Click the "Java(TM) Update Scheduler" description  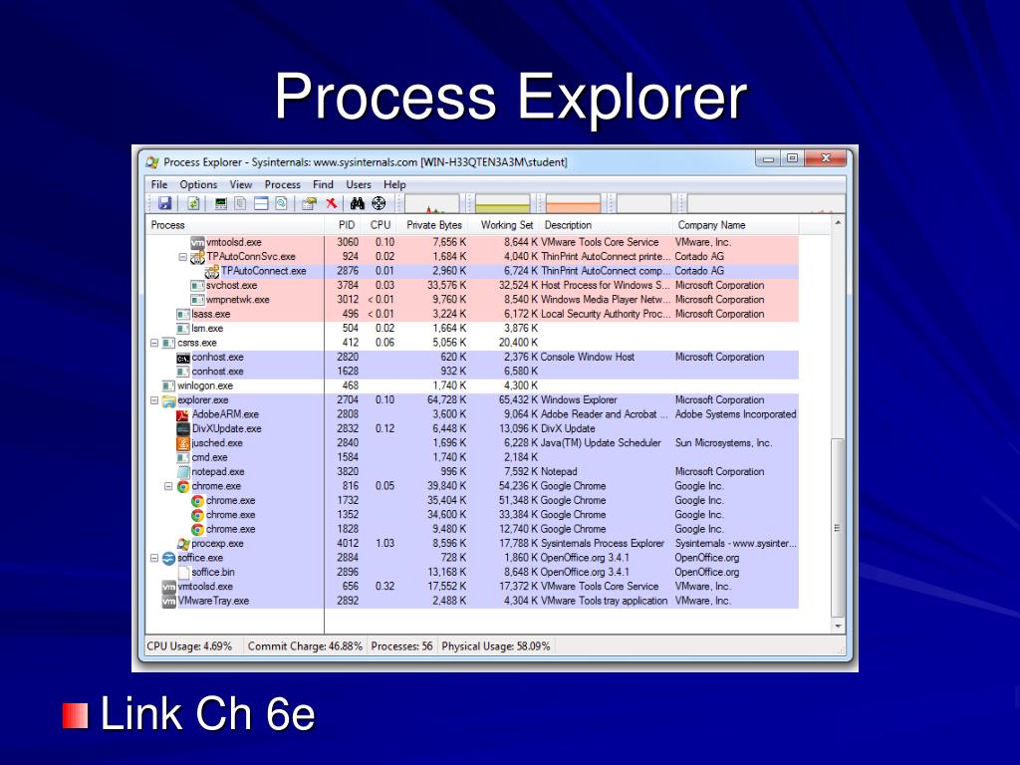coord(601,443)
